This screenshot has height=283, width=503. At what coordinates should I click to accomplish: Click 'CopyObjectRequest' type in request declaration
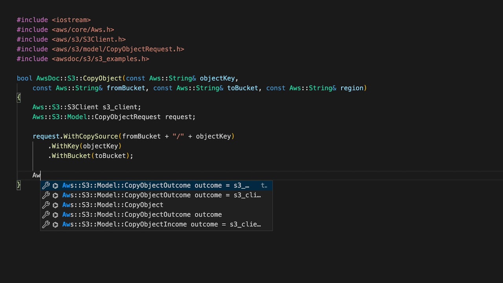128,117
